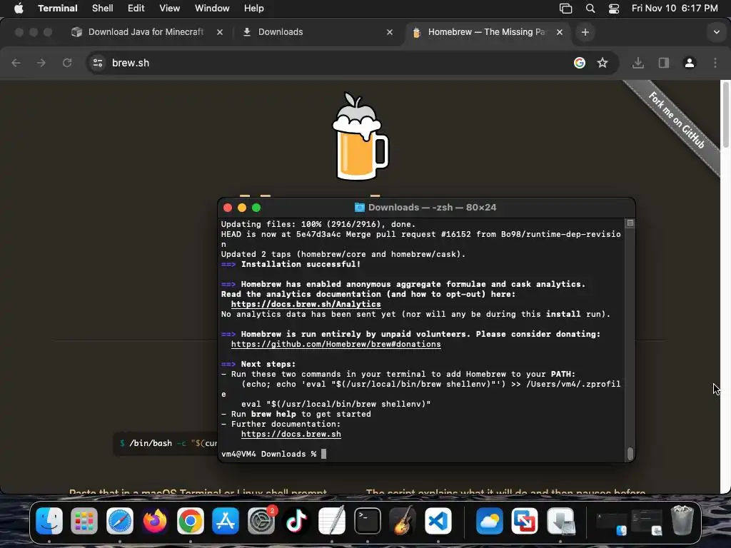Viewport: 731px width, 548px height.
Task: Open the Shell menu
Action: 103,9
